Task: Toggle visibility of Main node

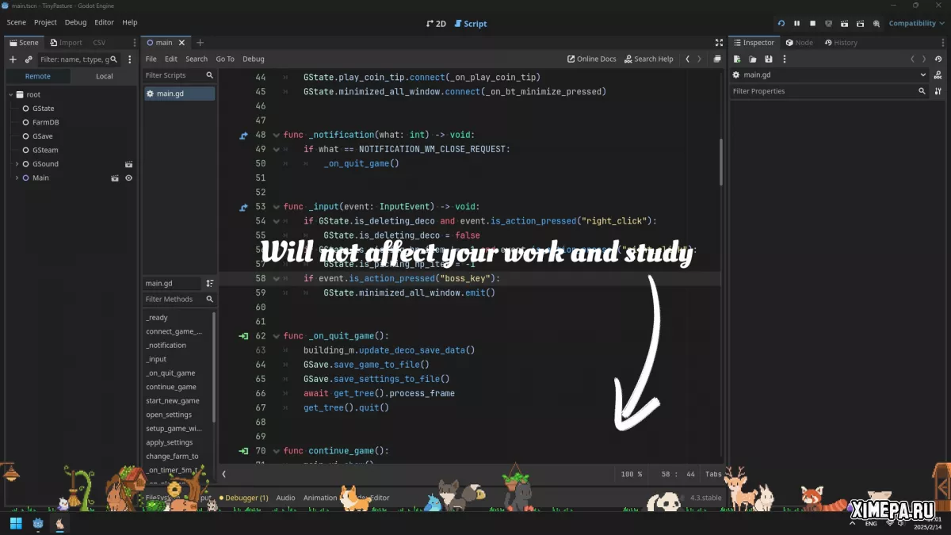Action: click(128, 178)
